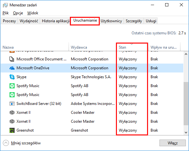Sort by the Wydawca column header

[92, 47]
